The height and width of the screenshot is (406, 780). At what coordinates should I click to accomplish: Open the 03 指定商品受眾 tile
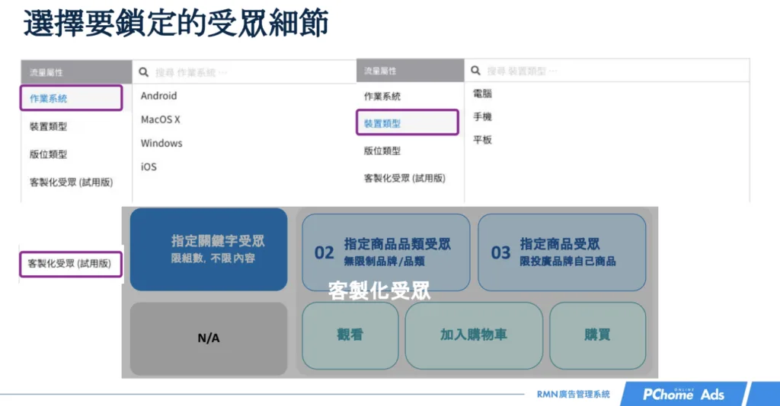pos(561,252)
